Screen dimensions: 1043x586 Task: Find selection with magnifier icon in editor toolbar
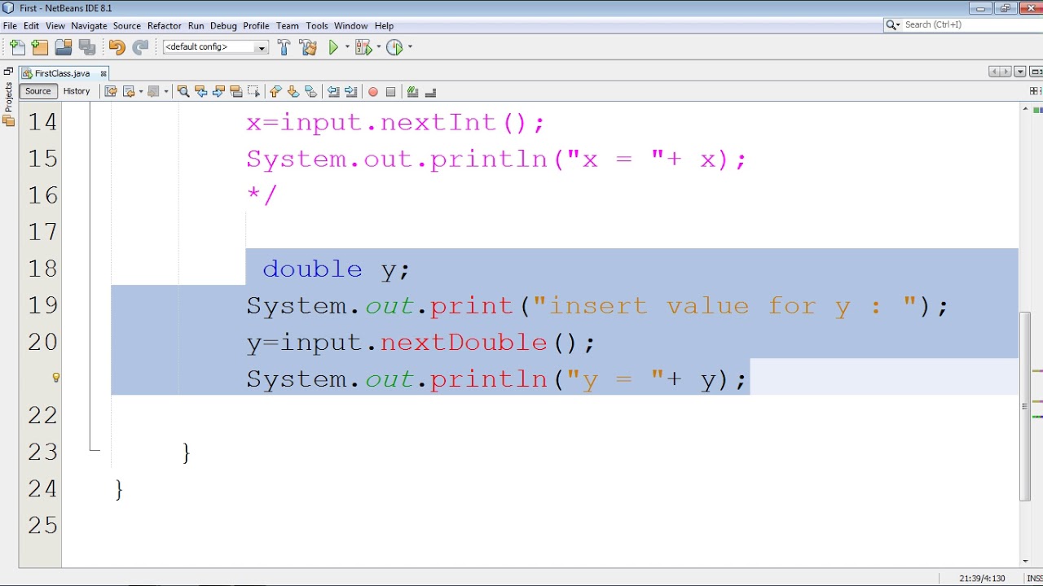click(183, 92)
